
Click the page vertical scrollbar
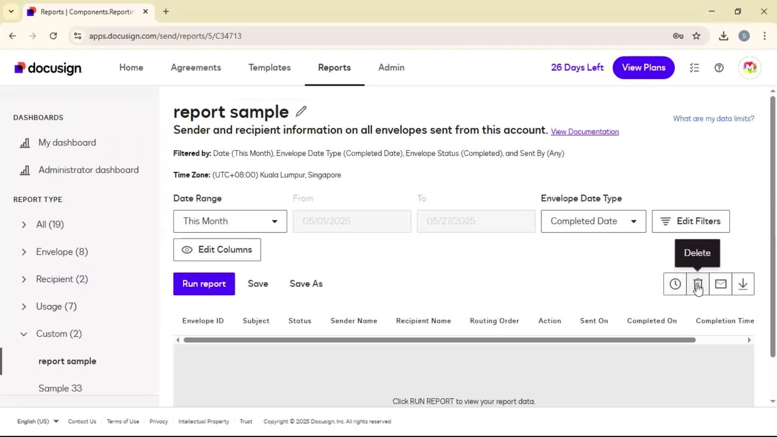[773, 227]
